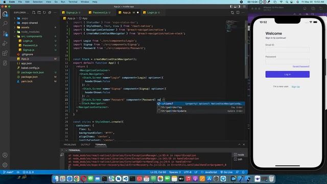Switch to the Login.js editor tab
The image size is (327, 184).
[x=152, y=12]
